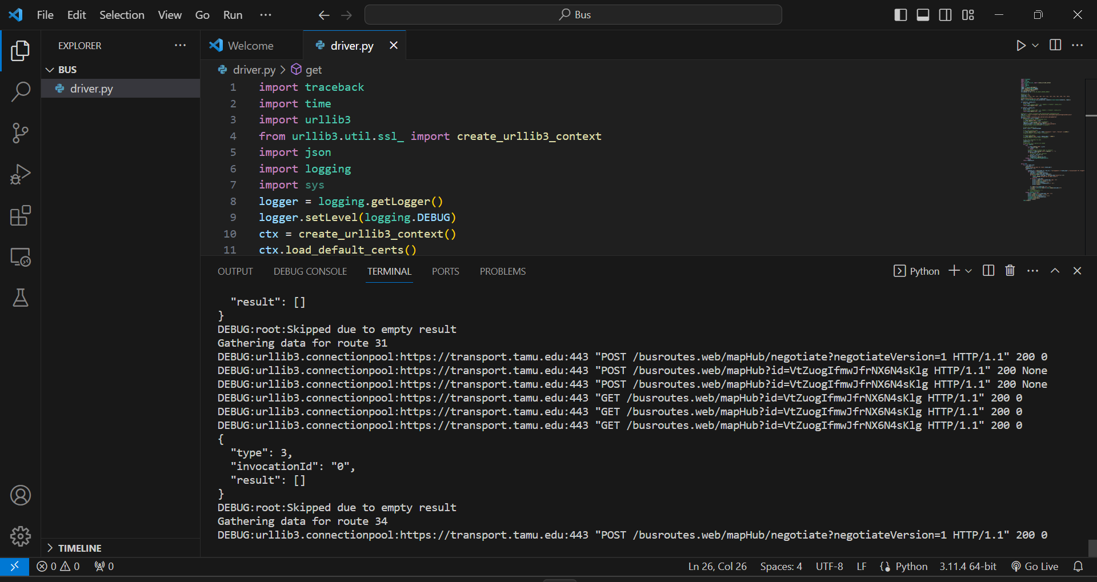Screen dimensions: 1097x582
Task: Customize layout from title bar
Action: (968, 15)
